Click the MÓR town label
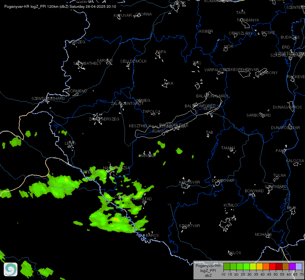 point(229,46)
